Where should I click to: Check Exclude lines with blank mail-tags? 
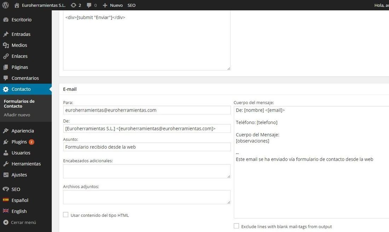coord(237,226)
